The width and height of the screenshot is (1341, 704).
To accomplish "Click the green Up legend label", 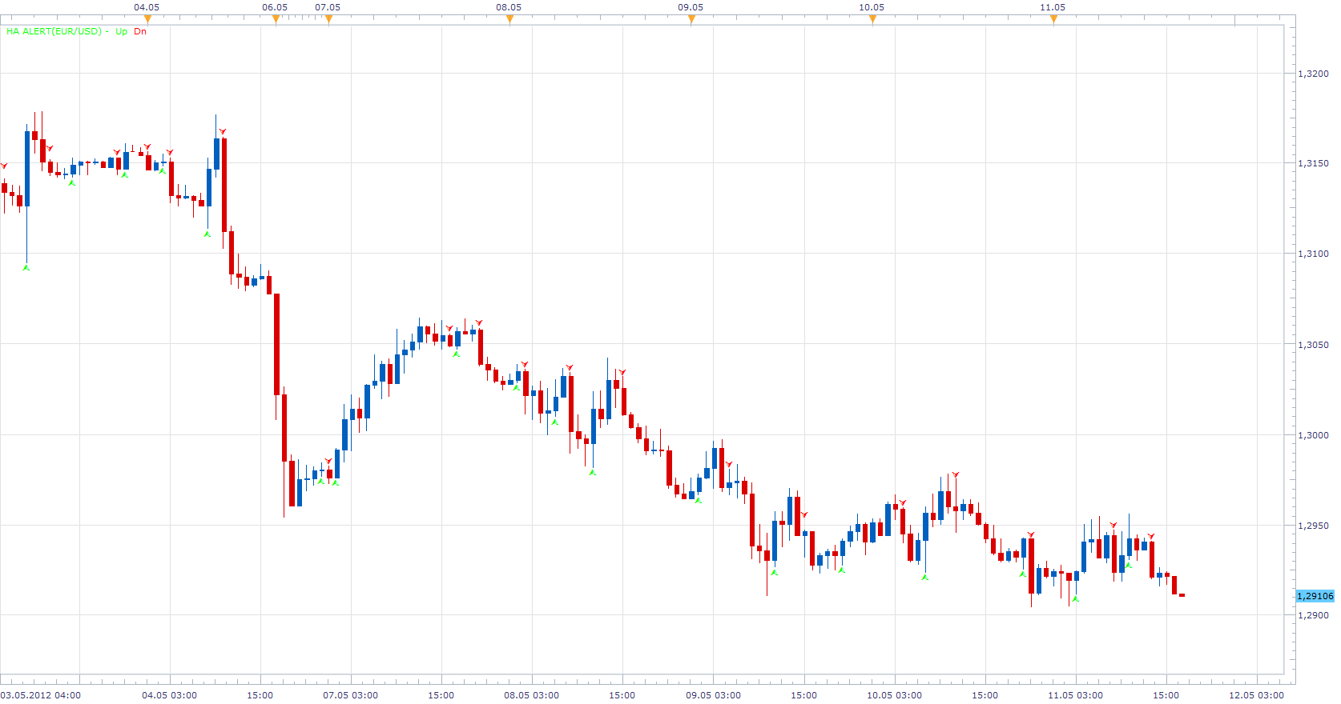I will pyautogui.click(x=121, y=31).
